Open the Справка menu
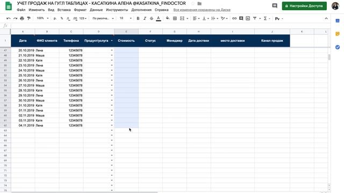344x193 pixels. pyautogui.click(x=161, y=10)
